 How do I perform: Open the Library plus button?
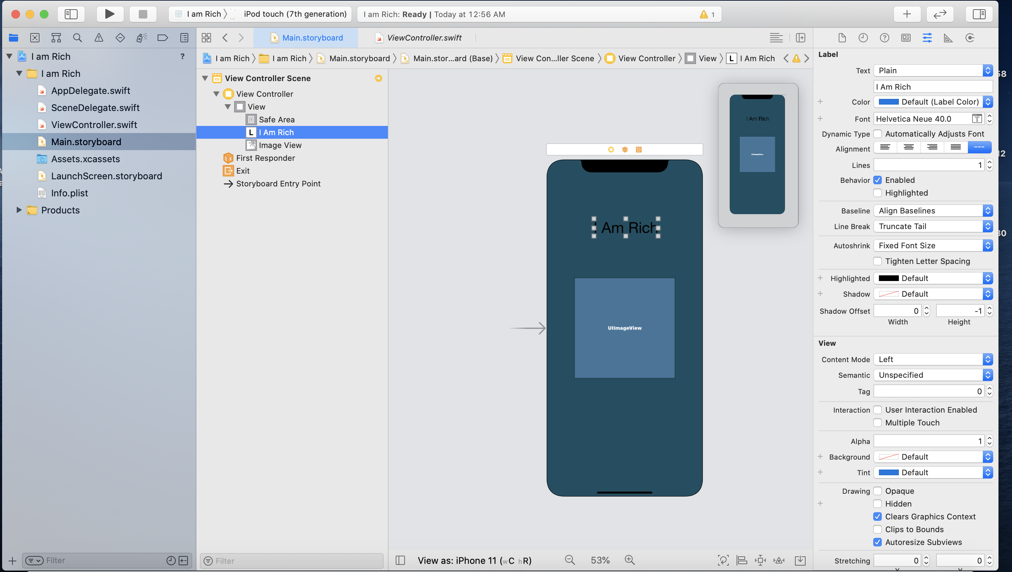(907, 14)
